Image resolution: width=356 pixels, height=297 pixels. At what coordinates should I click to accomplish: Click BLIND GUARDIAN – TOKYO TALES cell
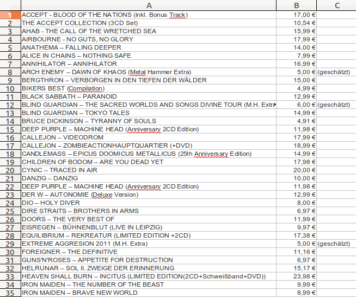tap(149, 113)
